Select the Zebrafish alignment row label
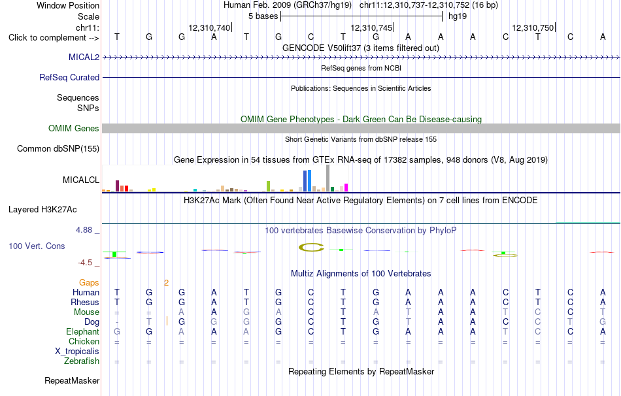 pyautogui.click(x=82, y=361)
